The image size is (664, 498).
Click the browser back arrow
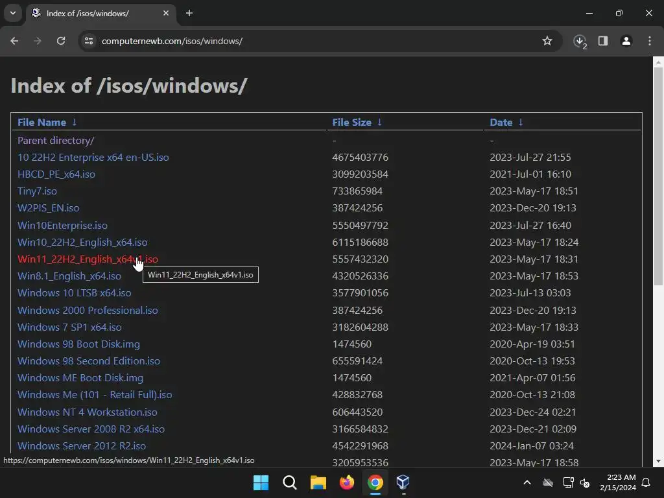(x=14, y=41)
